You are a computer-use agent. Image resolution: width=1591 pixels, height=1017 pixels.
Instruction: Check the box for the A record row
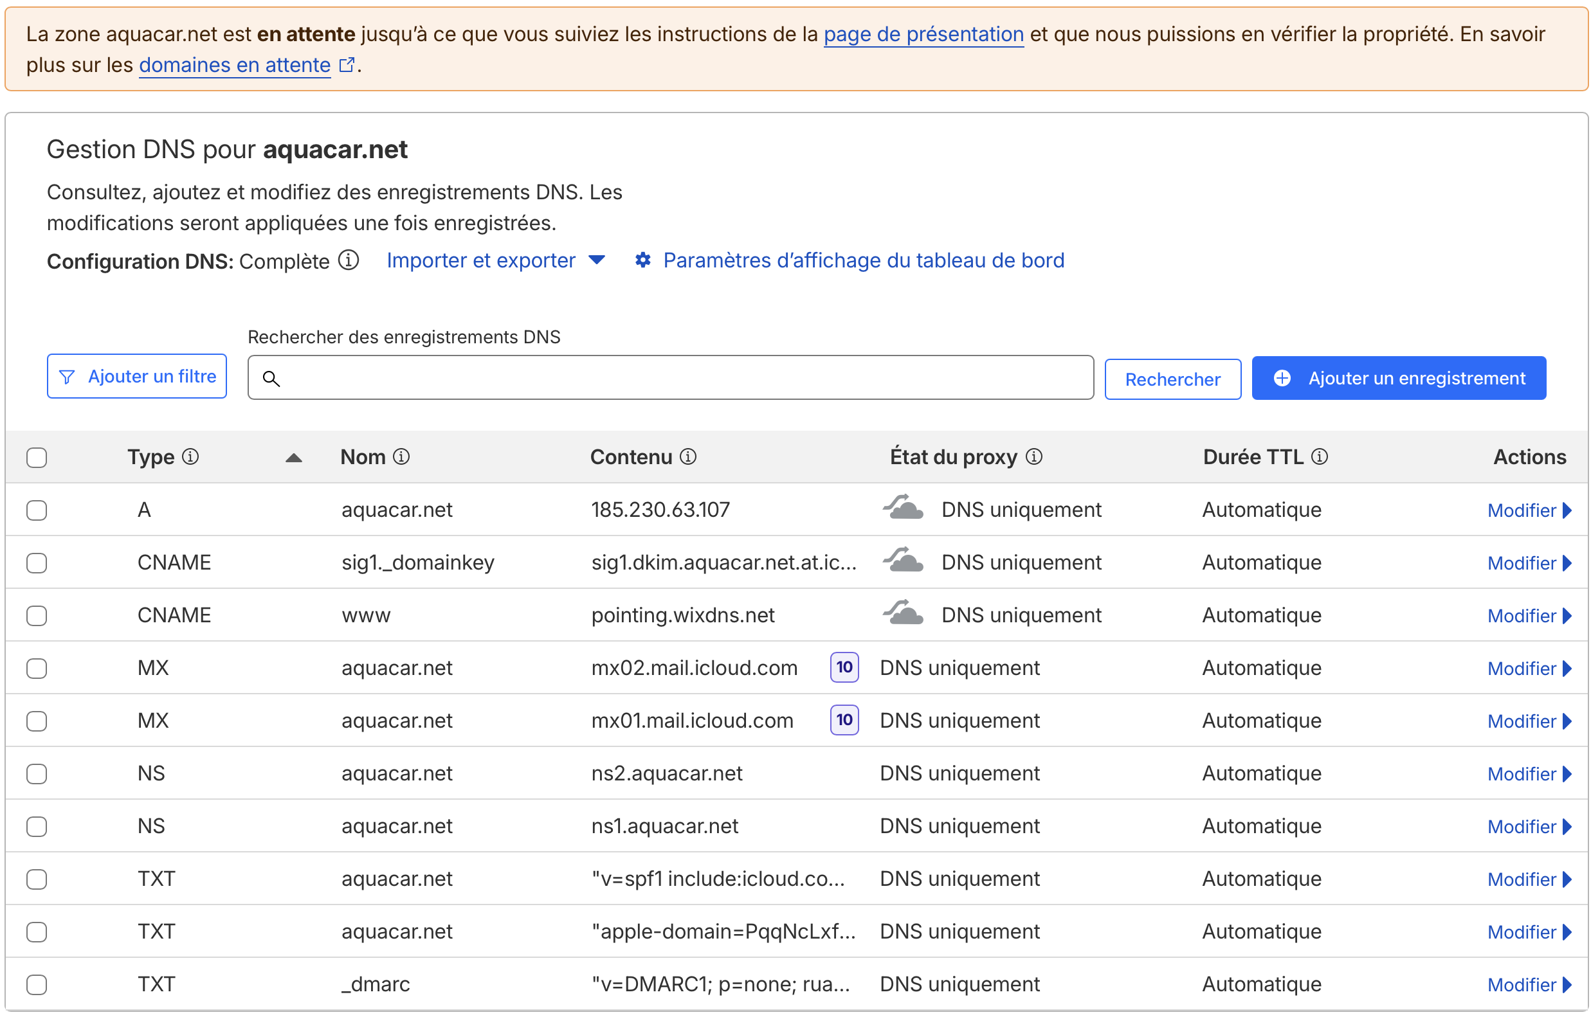pyautogui.click(x=37, y=510)
